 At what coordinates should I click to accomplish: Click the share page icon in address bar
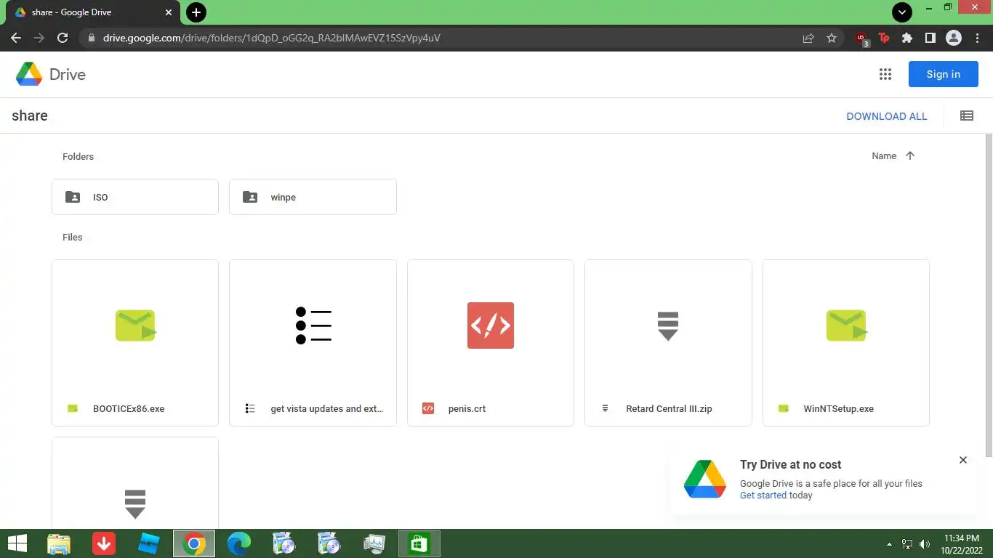point(808,38)
